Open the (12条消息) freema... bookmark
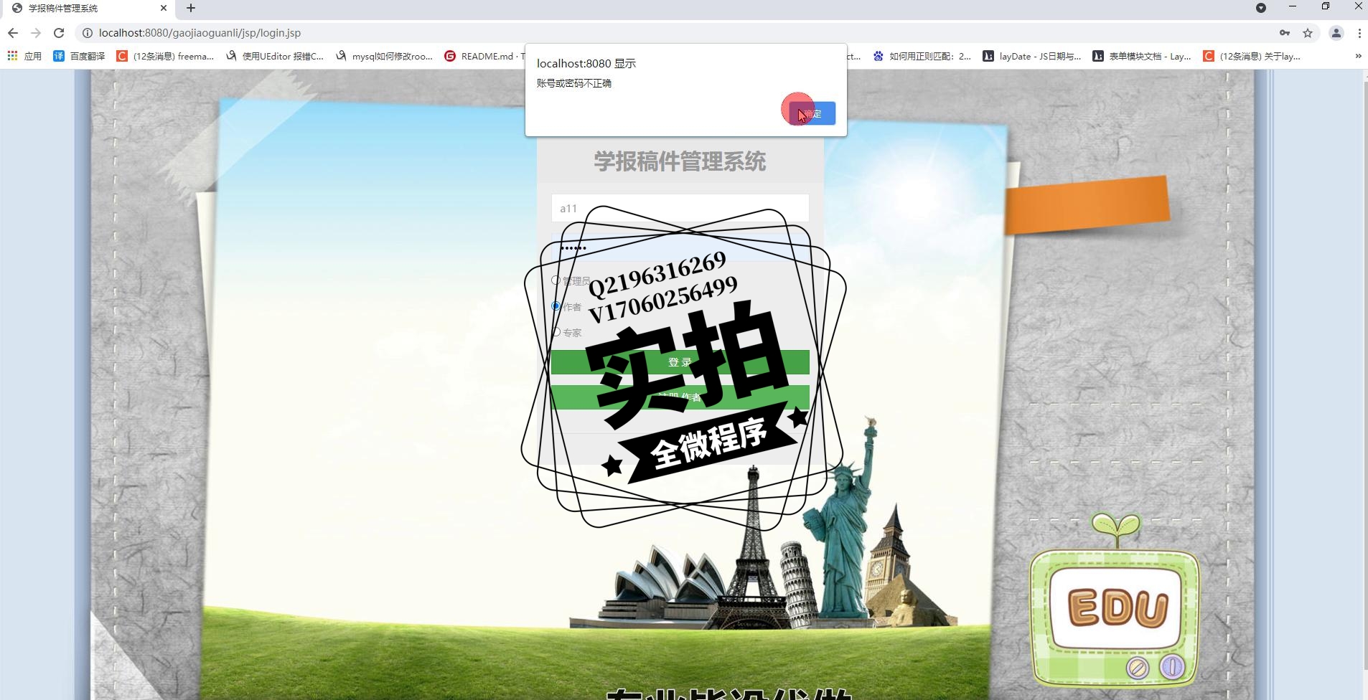Screen dimensions: 1368x700 tap(166, 56)
